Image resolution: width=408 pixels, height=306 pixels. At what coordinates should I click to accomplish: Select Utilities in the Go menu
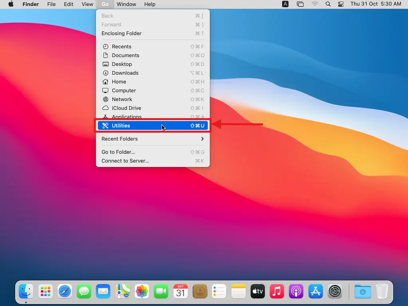(x=153, y=126)
